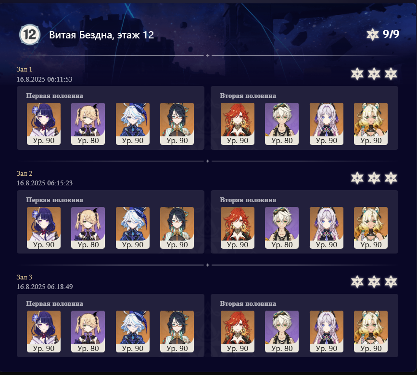Click the "Витая Бездна, этаж 12" title
This screenshot has width=417, height=375.
(x=101, y=35)
